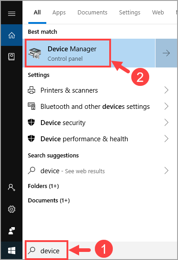Click the Device security shield icon

coord(31,122)
